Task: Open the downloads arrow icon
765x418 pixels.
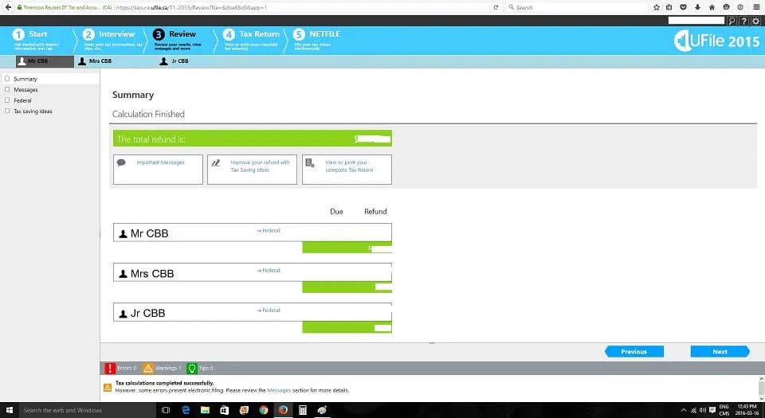Action: click(x=697, y=7)
